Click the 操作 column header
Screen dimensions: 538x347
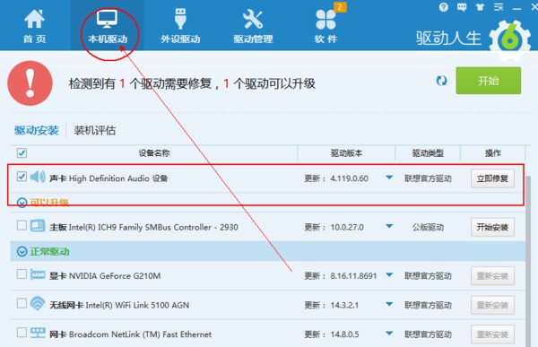(x=492, y=153)
